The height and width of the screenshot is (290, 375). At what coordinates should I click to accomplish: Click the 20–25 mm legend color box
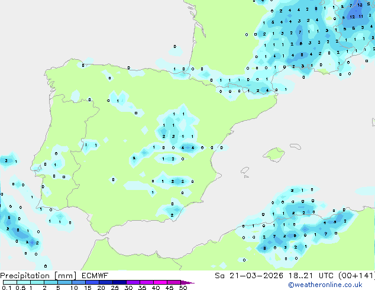106,282
